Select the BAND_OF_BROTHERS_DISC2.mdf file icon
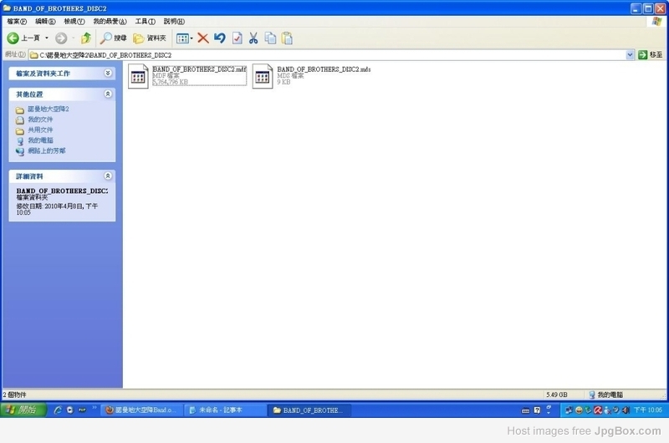 tap(138, 76)
